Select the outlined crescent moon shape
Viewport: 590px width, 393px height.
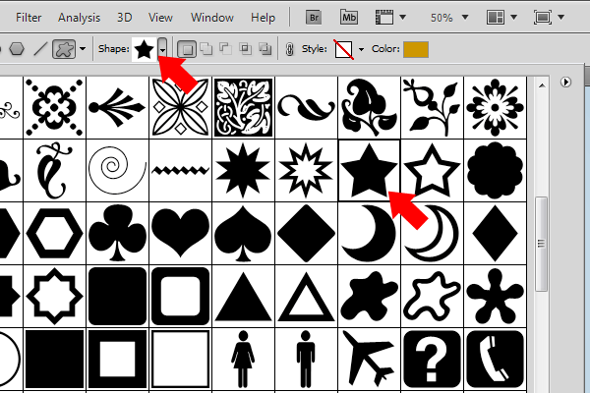pos(432,233)
